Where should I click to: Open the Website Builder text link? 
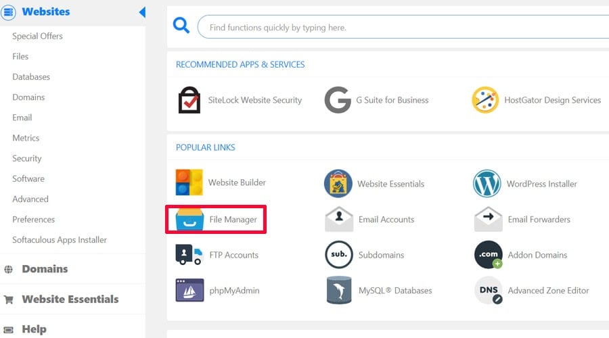(x=237, y=183)
